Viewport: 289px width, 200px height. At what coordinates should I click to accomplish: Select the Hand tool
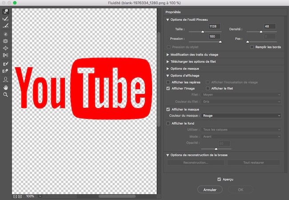tap(5, 87)
